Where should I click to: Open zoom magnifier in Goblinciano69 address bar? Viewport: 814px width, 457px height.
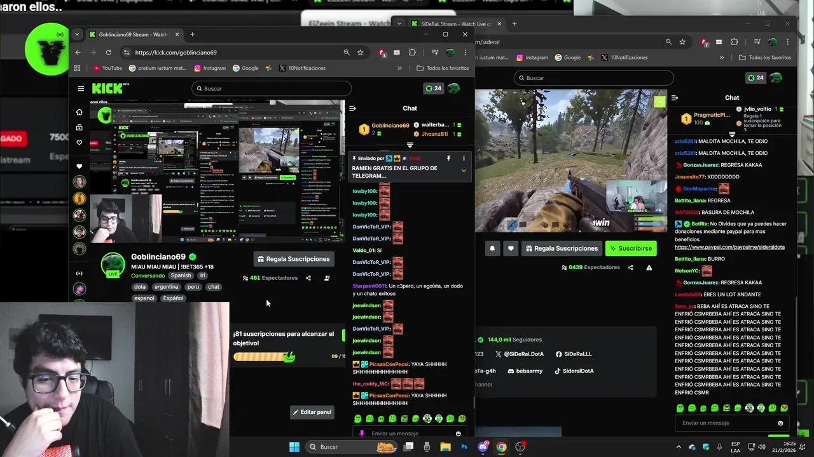(346, 53)
